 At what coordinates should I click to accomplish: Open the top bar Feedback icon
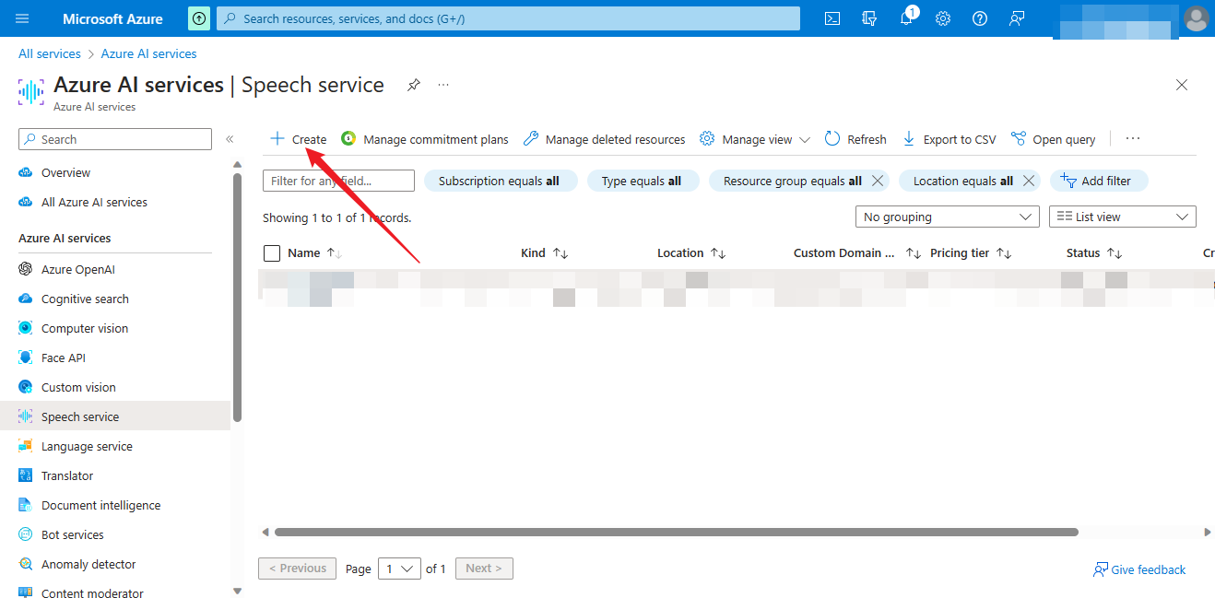(1017, 18)
